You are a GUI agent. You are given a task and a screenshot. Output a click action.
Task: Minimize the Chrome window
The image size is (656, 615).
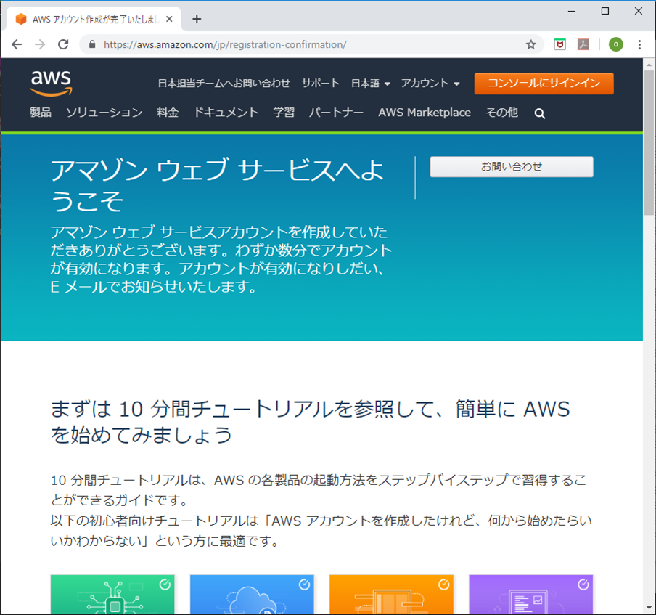(x=572, y=12)
